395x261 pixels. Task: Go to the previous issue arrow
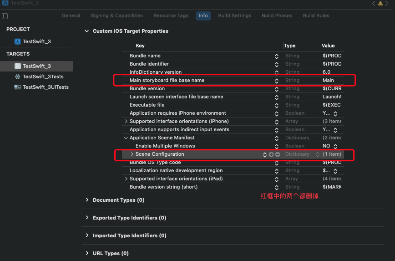tap(374, 3)
